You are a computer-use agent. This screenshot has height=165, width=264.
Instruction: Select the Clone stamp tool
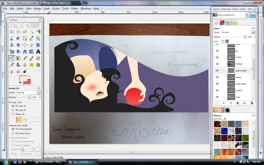pyautogui.click(x=25, y=65)
